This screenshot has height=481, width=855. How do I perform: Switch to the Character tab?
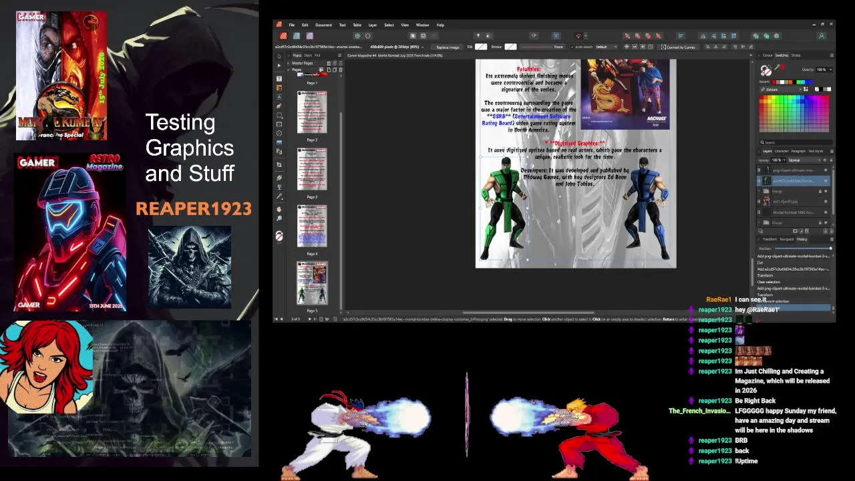[782, 151]
